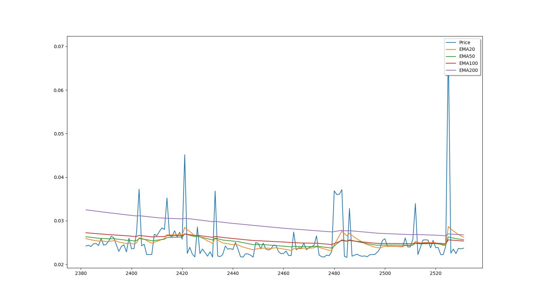Viewport: 536px width, 301px height.
Task: Click the x-axis tick label 2520
Action: (x=435, y=273)
